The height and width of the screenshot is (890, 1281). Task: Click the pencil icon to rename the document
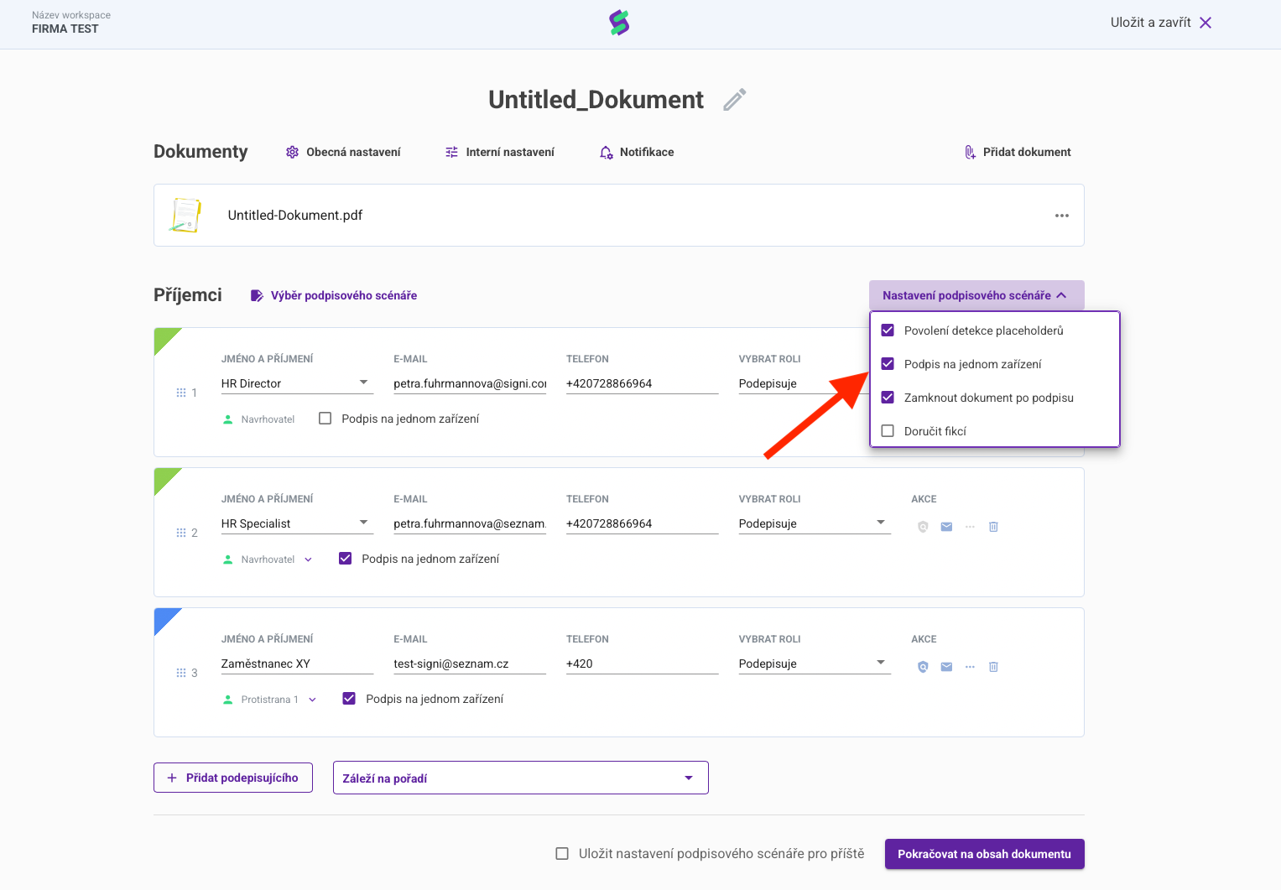click(734, 100)
